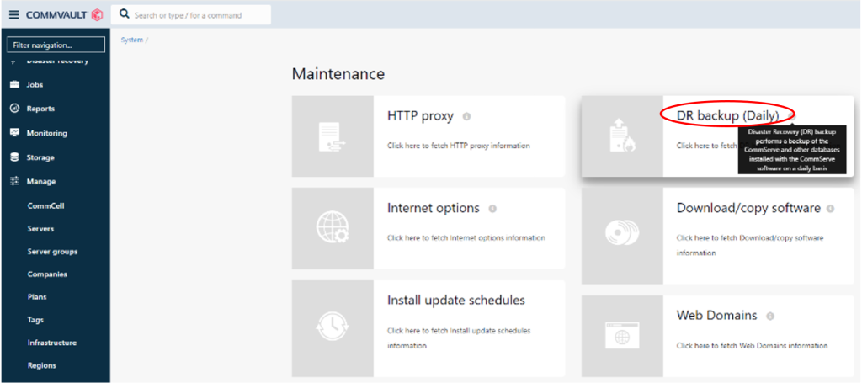This screenshot has width=862, height=383.
Task: Click the DR backup tile icon
Action: pyautogui.click(x=623, y=136)
